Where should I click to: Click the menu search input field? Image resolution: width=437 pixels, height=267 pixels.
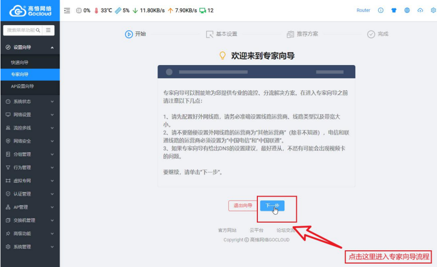pos(21,30)
